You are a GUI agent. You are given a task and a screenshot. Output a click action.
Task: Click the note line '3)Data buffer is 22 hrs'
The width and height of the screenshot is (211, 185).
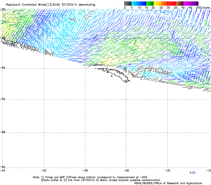[100, 180]
